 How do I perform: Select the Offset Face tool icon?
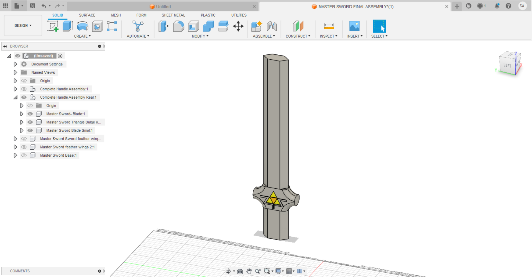click(223, 26)
